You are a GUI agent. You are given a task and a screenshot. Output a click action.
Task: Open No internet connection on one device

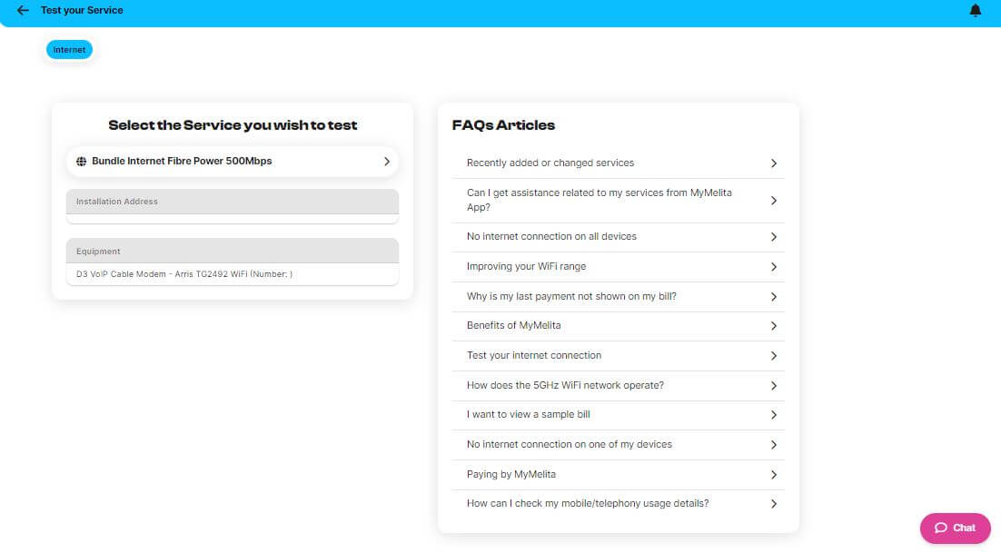click(570, 445)
